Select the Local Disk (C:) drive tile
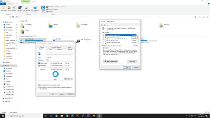Image resolution: width=210 pixels, height=118 pixels. click(33, 41)
